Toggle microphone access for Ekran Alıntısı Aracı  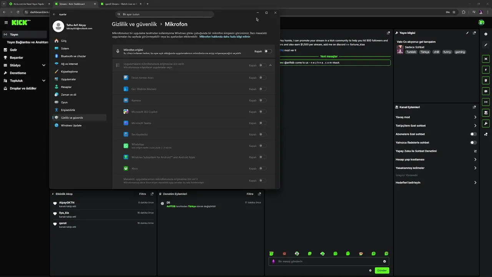[263, 78]
